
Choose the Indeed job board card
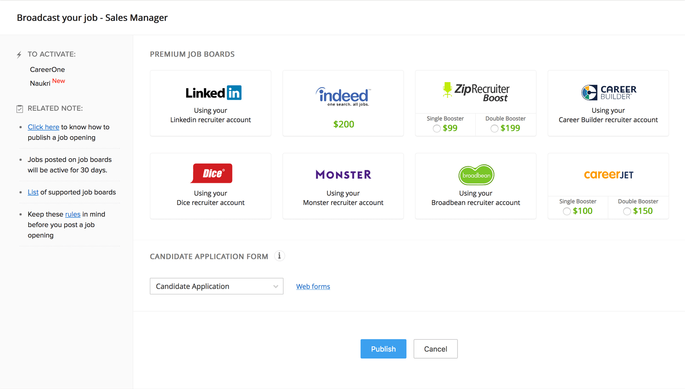tap(342, 103)
